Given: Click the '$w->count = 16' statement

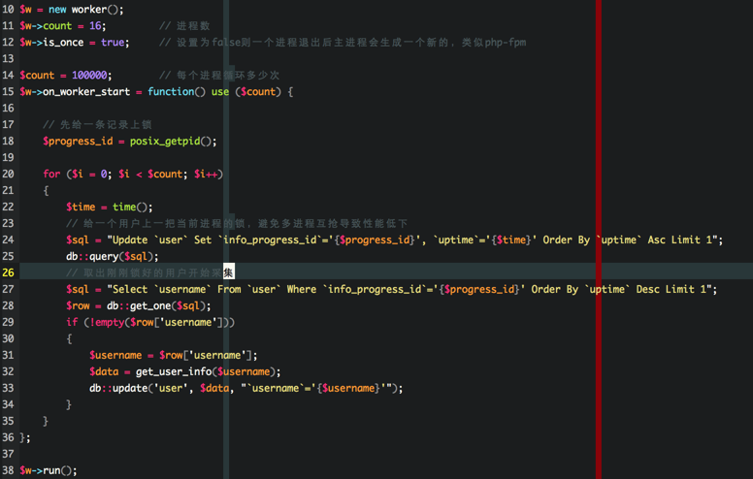Looking at the screenshot, I should (x=62, y=25).
